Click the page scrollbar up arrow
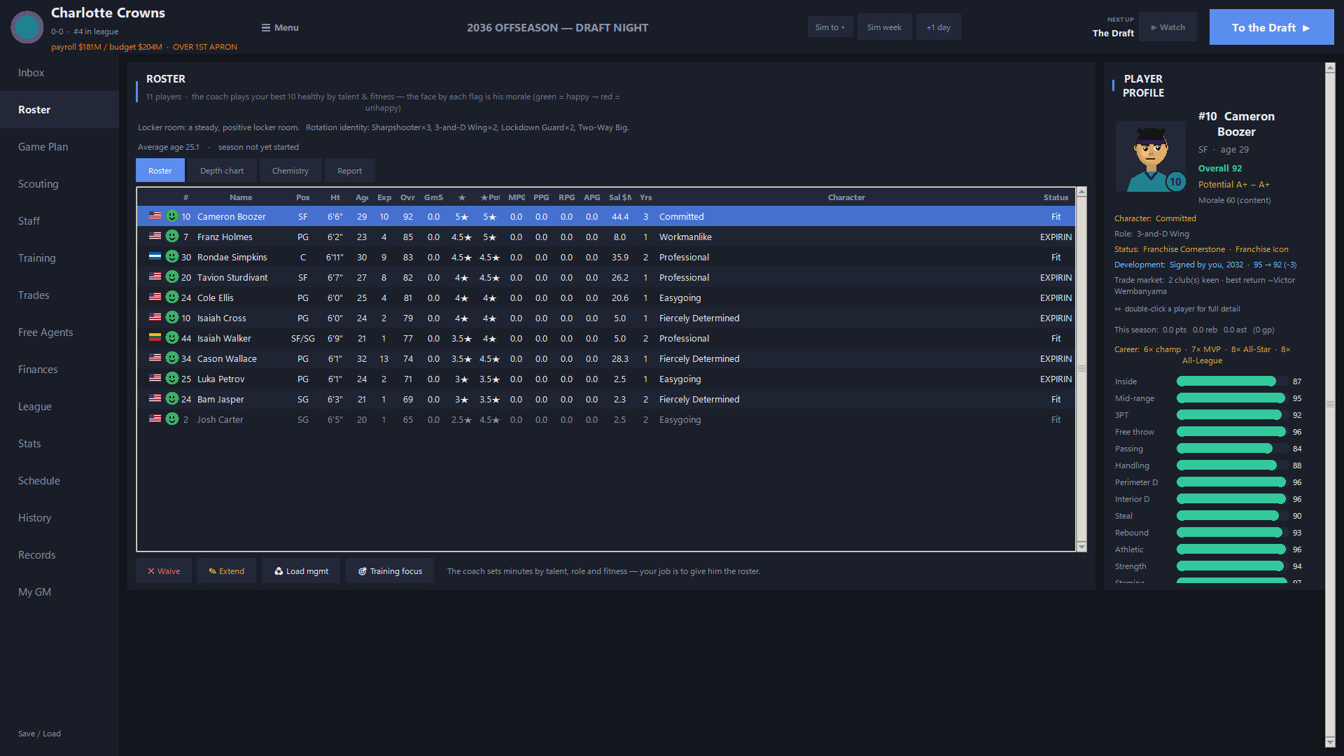1344x756 pixels. (x=1330, y=68)
